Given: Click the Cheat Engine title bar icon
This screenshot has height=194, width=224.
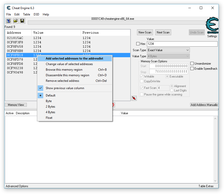Looking at the screenshot, I should 9,8.
